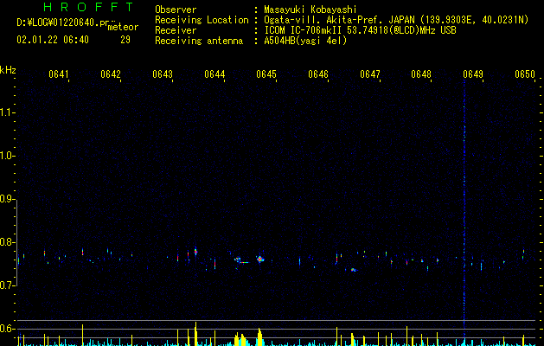Viewport: 544px width, 346px height.
Task: Click the meteor count value 29
Action: (x=125, y=40)
